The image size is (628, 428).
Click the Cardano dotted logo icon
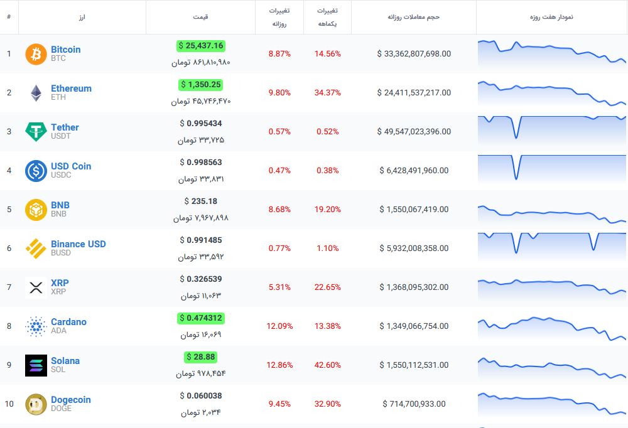click(36, 326)
